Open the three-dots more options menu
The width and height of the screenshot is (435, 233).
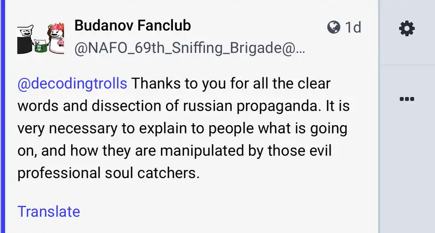point(407,99)
